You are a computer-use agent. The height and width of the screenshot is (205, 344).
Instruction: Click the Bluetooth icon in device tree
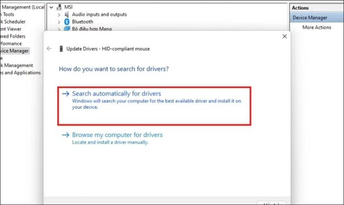67,22
